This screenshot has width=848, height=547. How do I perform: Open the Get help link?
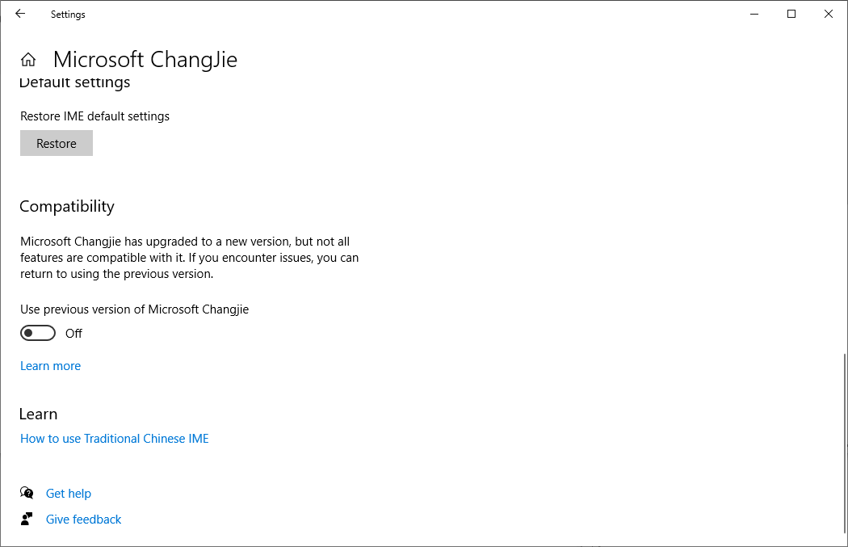[68, 494]
